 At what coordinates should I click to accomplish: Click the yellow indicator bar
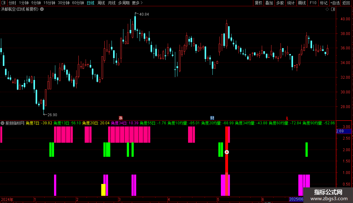click(x=103, y=190)
